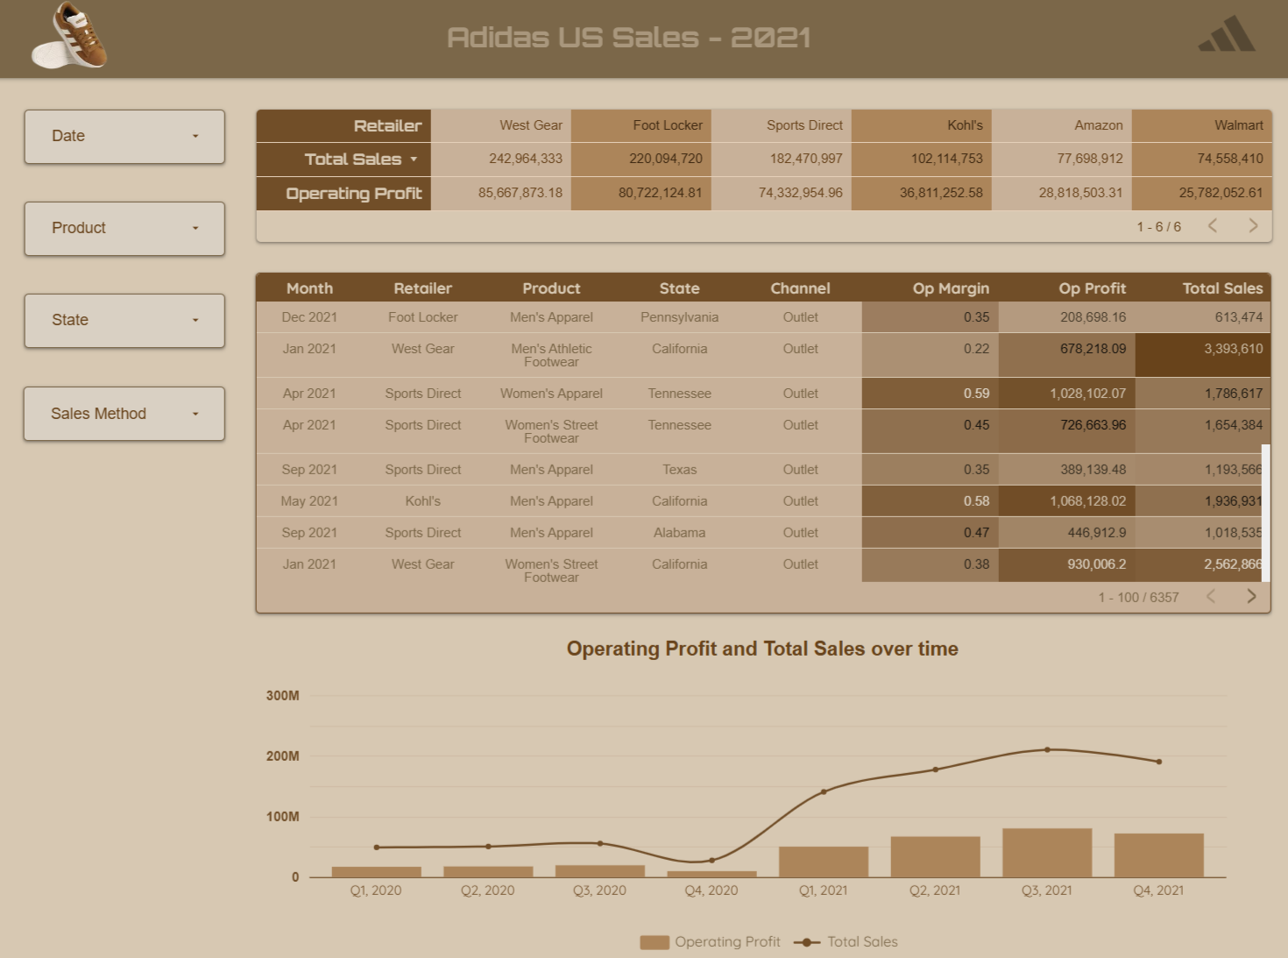
Task: Click the Men's Athletic Footwear product cell
Action: click(551, 355)
